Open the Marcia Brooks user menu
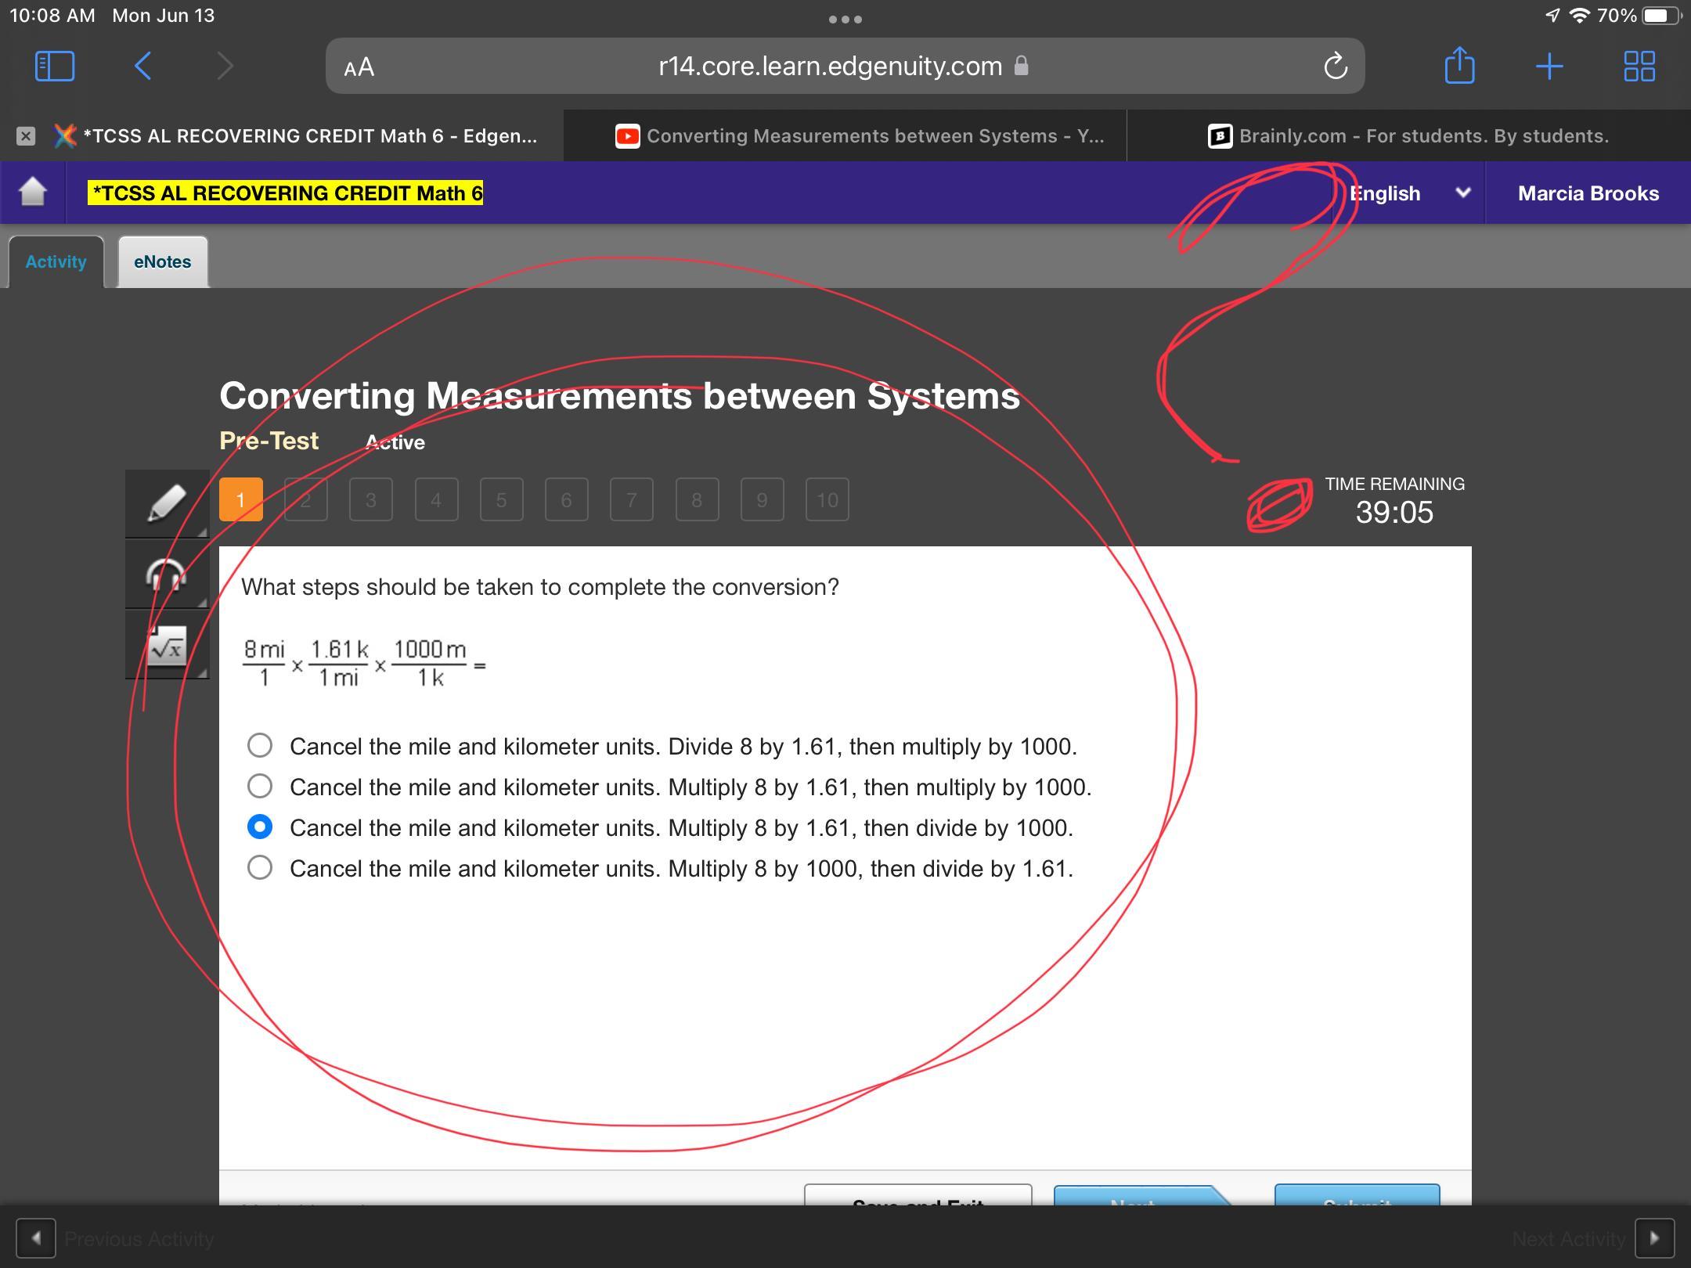 pyautogui.click(x=1588, y=193)
